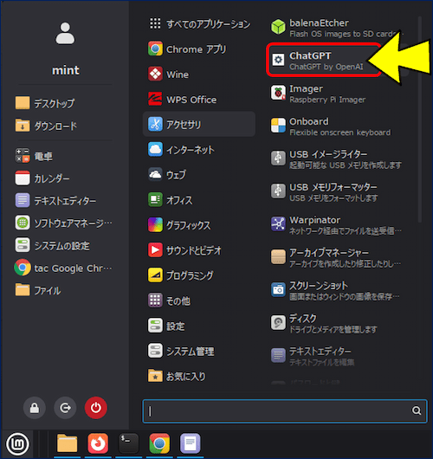This screenshot has width=433, height=459.
Task: Log out using the logout button
Action: [x=65, y=408]
